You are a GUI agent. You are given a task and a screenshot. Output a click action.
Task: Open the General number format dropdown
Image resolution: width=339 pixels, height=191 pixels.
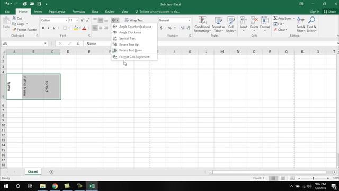tap(189, 20)
